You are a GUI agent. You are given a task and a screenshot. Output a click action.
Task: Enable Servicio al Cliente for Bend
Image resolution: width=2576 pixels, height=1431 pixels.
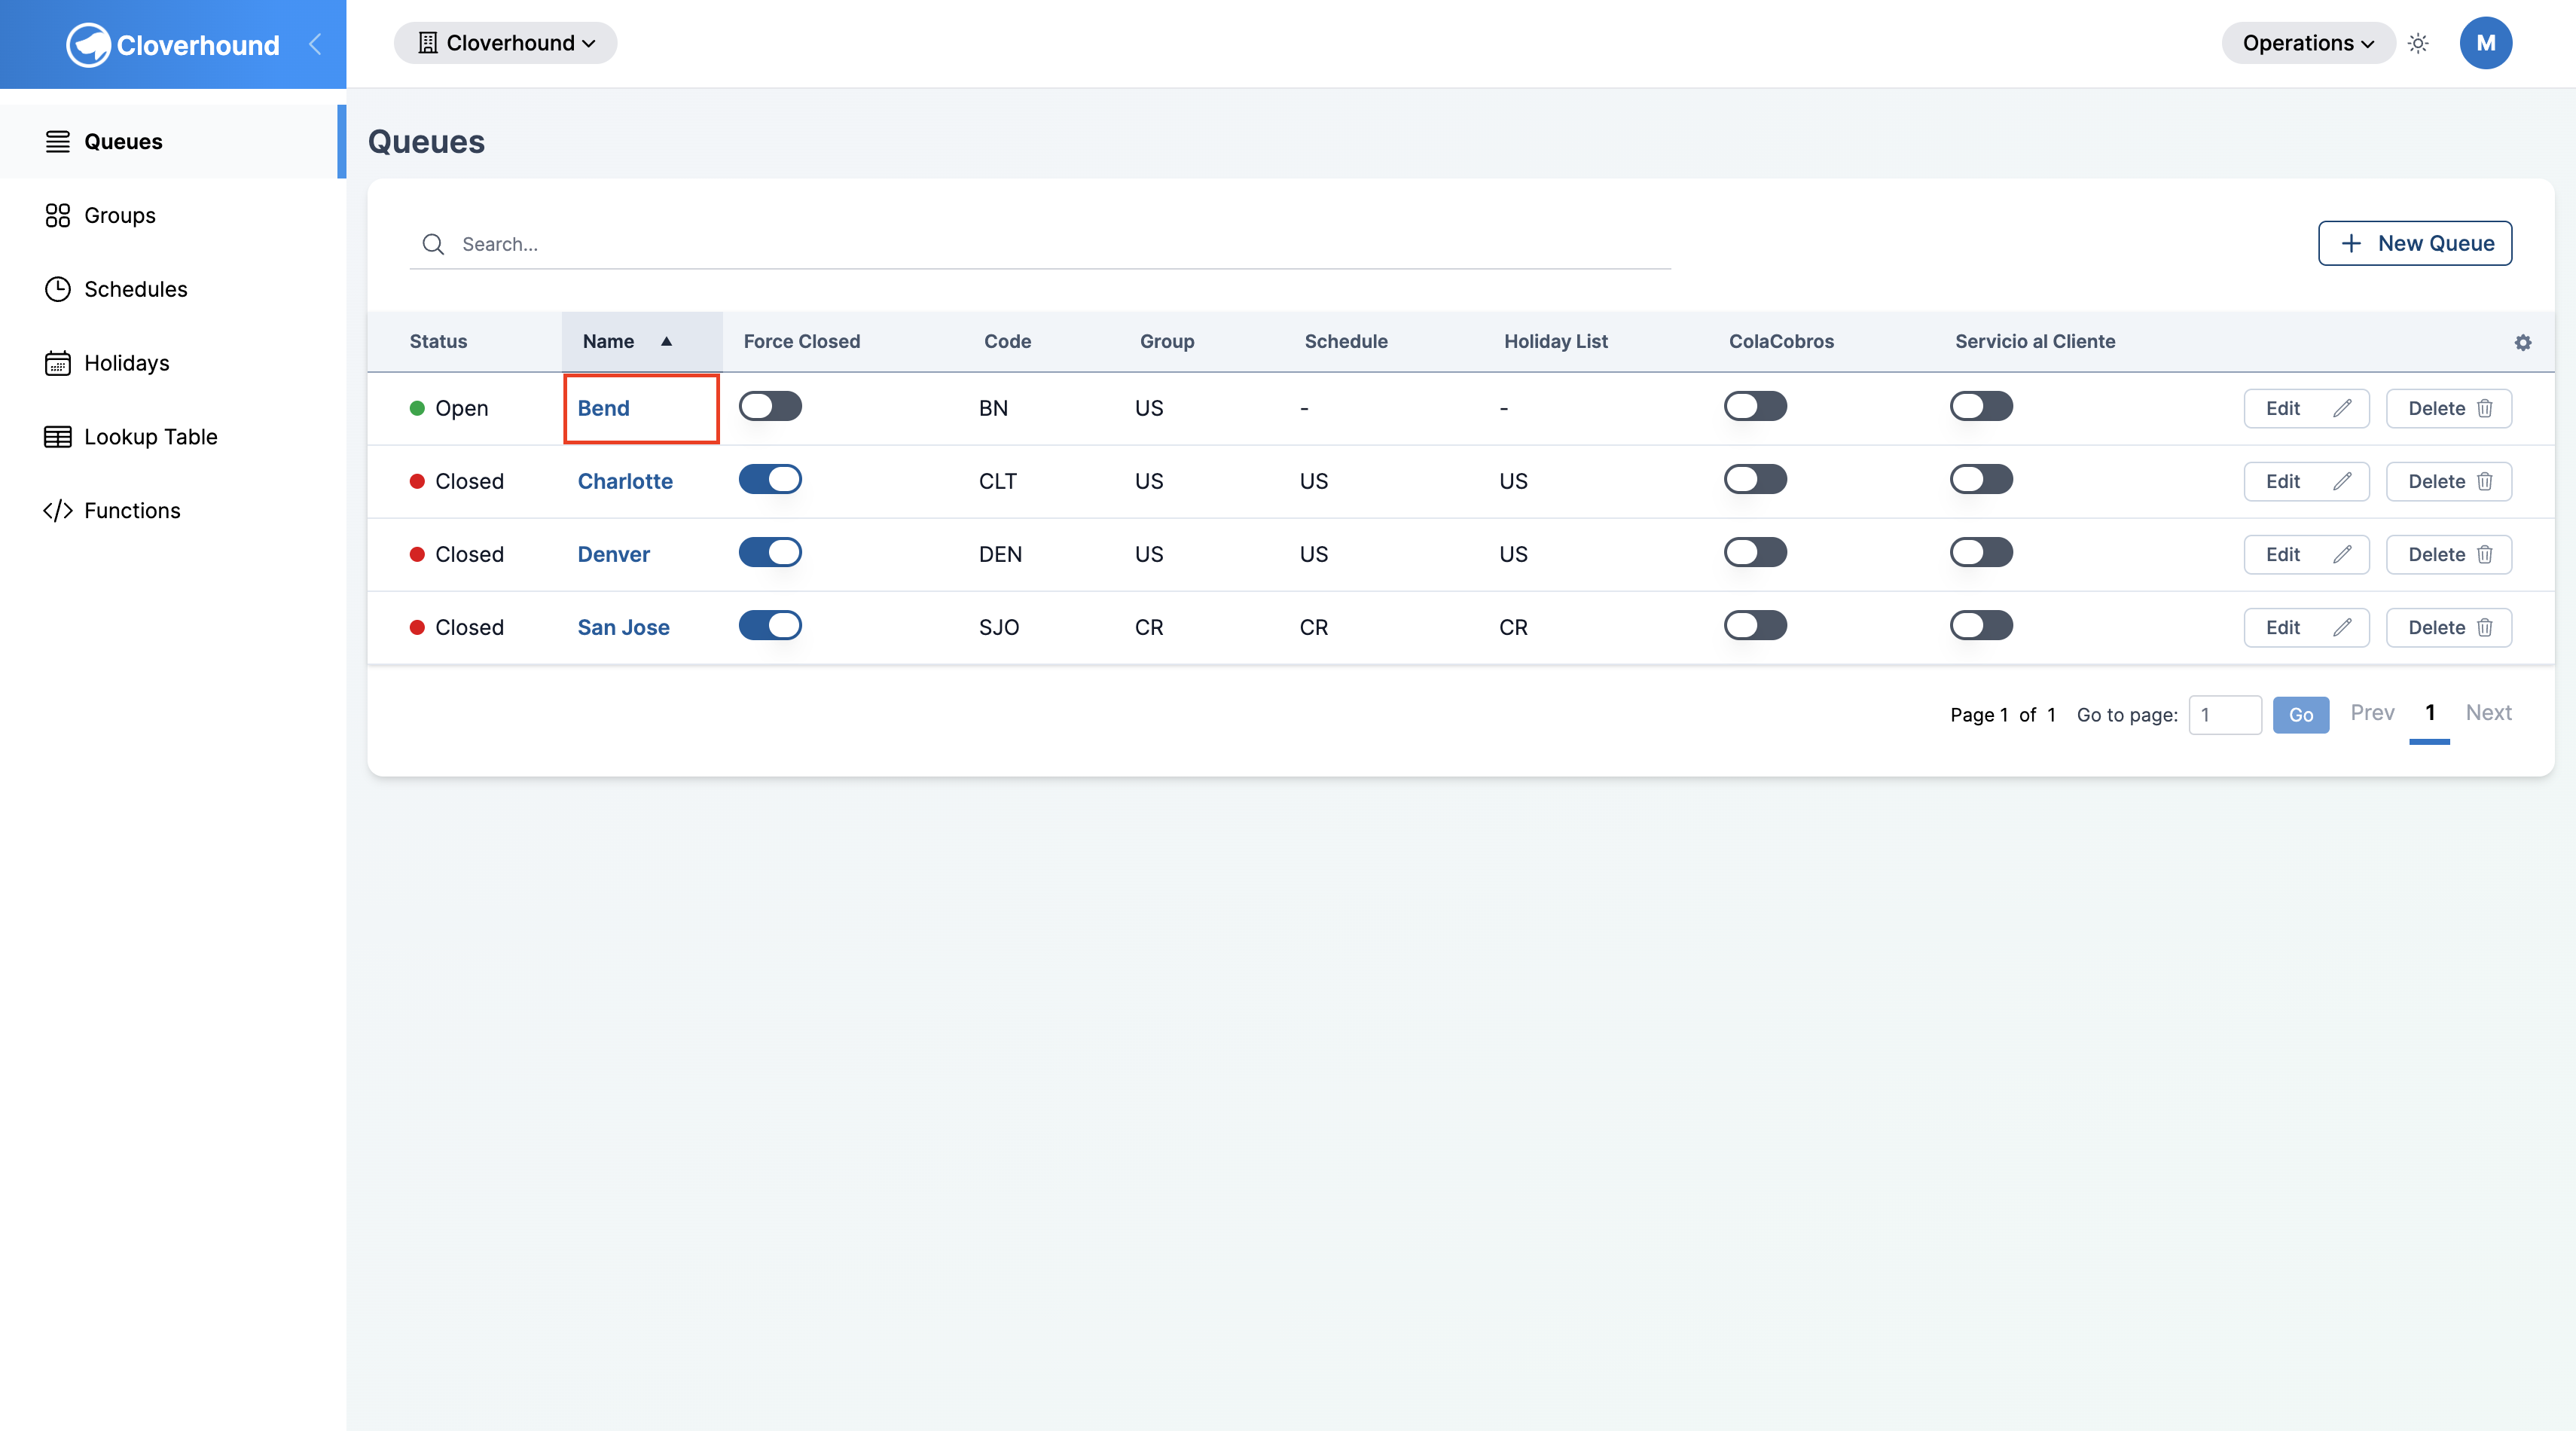pos(1981,406)
